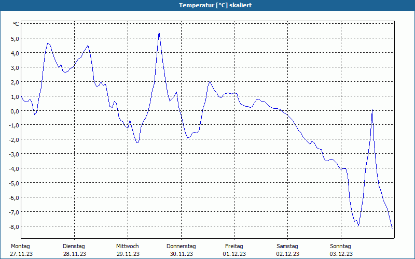The height and width of the screenshot is (259, 415).
Task: Click the Sunday peak near 0 degrees
Action: [x=372, y=110]
